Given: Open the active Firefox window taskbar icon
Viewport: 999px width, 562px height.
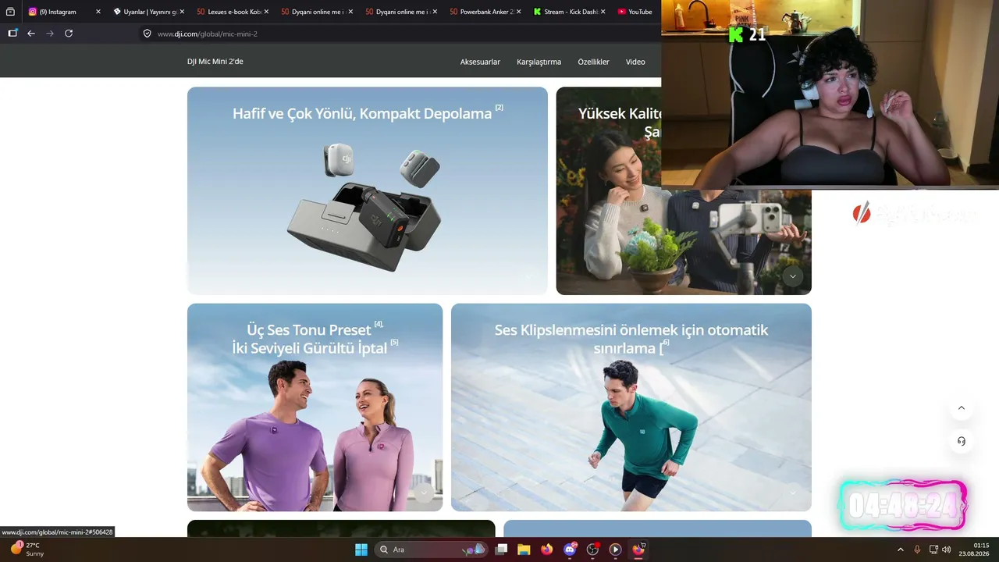Looking at the screenshot, I should pos(638,550).
